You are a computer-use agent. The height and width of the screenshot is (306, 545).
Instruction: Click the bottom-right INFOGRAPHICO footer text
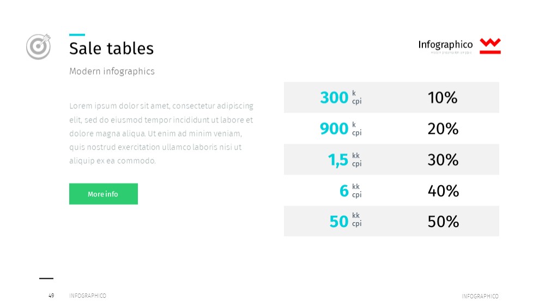click(480, 296)
